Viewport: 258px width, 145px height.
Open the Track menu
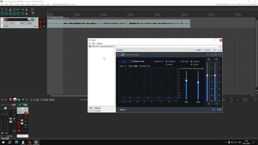[28, 4]
